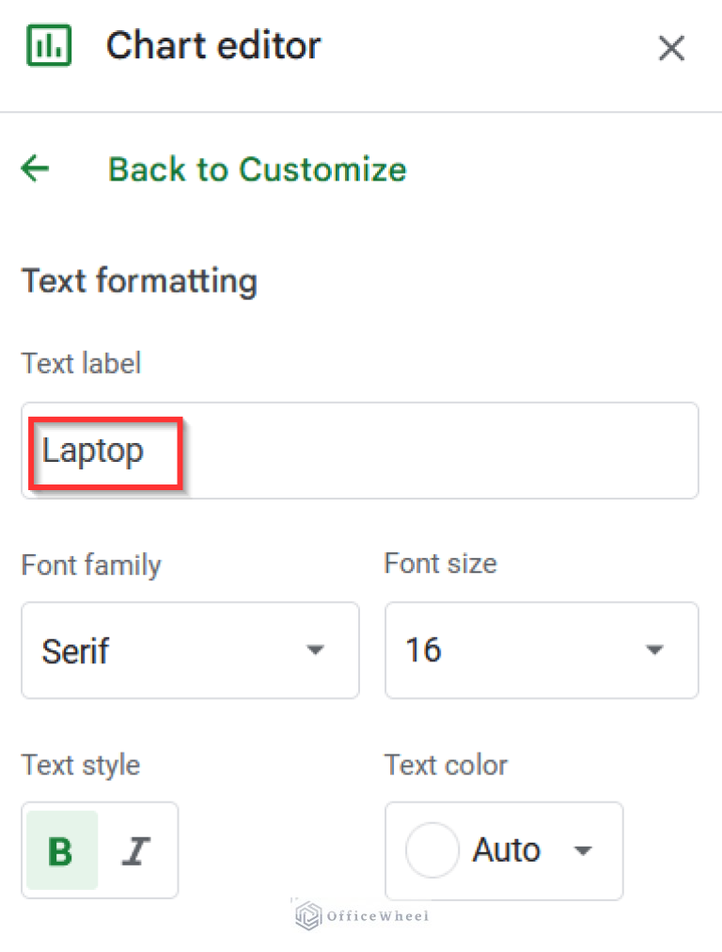Click the green back arrow icon
The image size is (722, 952).
[x=35, y=168]
